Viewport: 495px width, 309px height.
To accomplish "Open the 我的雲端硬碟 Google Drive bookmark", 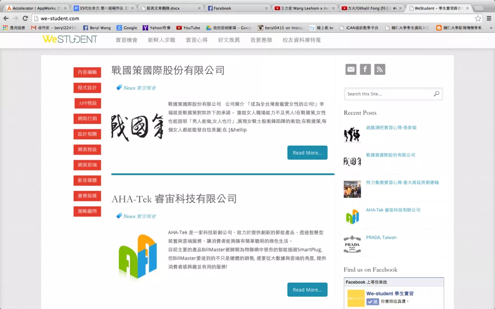I will 228,28.
